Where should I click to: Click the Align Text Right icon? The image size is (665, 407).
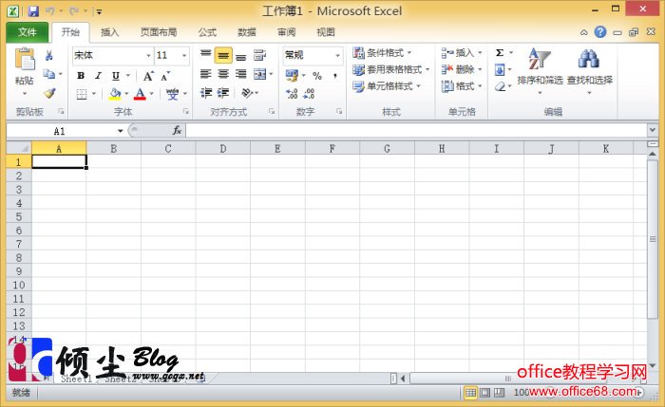pos(241,74)
